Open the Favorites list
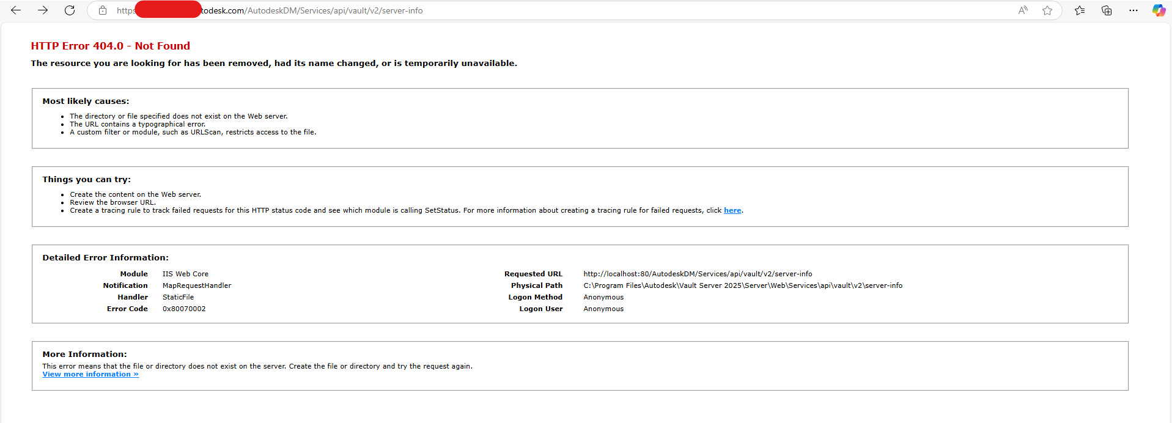This screenshot has width=1172, height=423. [x=1080, y=10]
